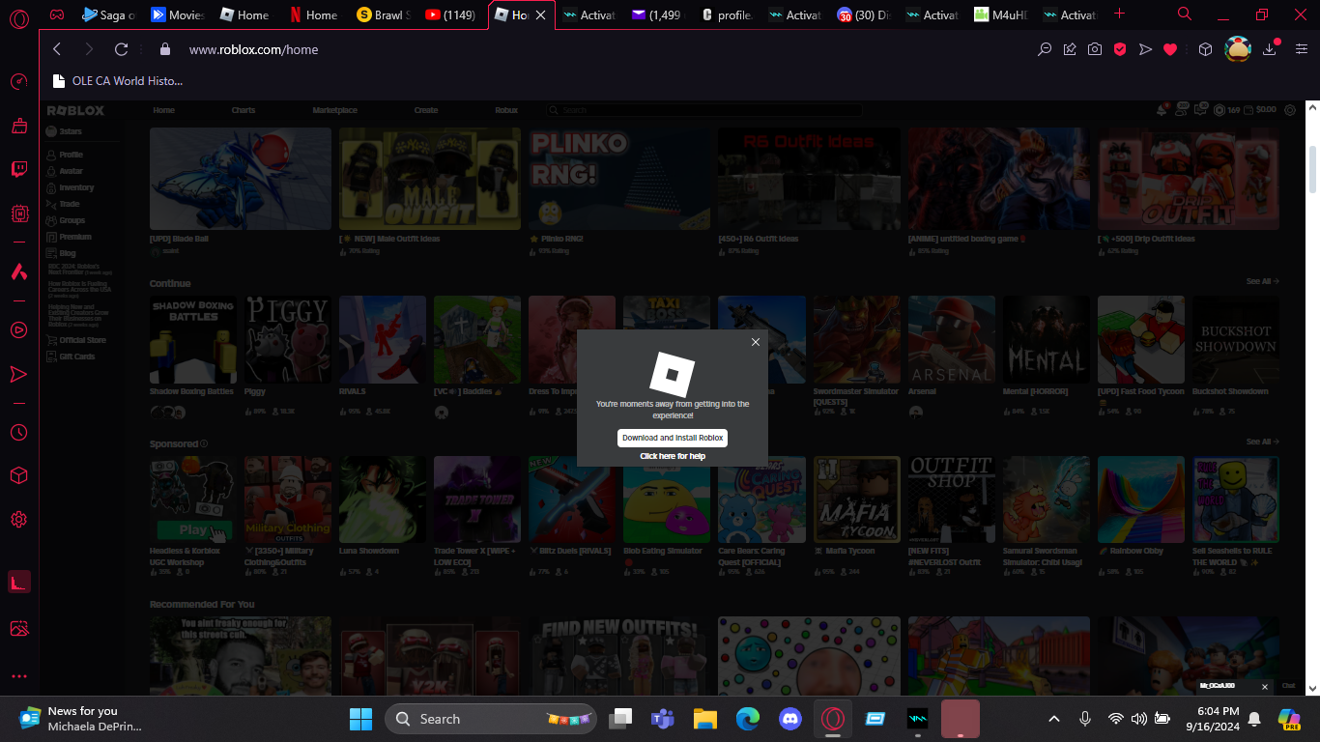Open the Piggy game thumbnail
The width and height of the screenshot is (1320, 742).
click(x=288, y=340)
